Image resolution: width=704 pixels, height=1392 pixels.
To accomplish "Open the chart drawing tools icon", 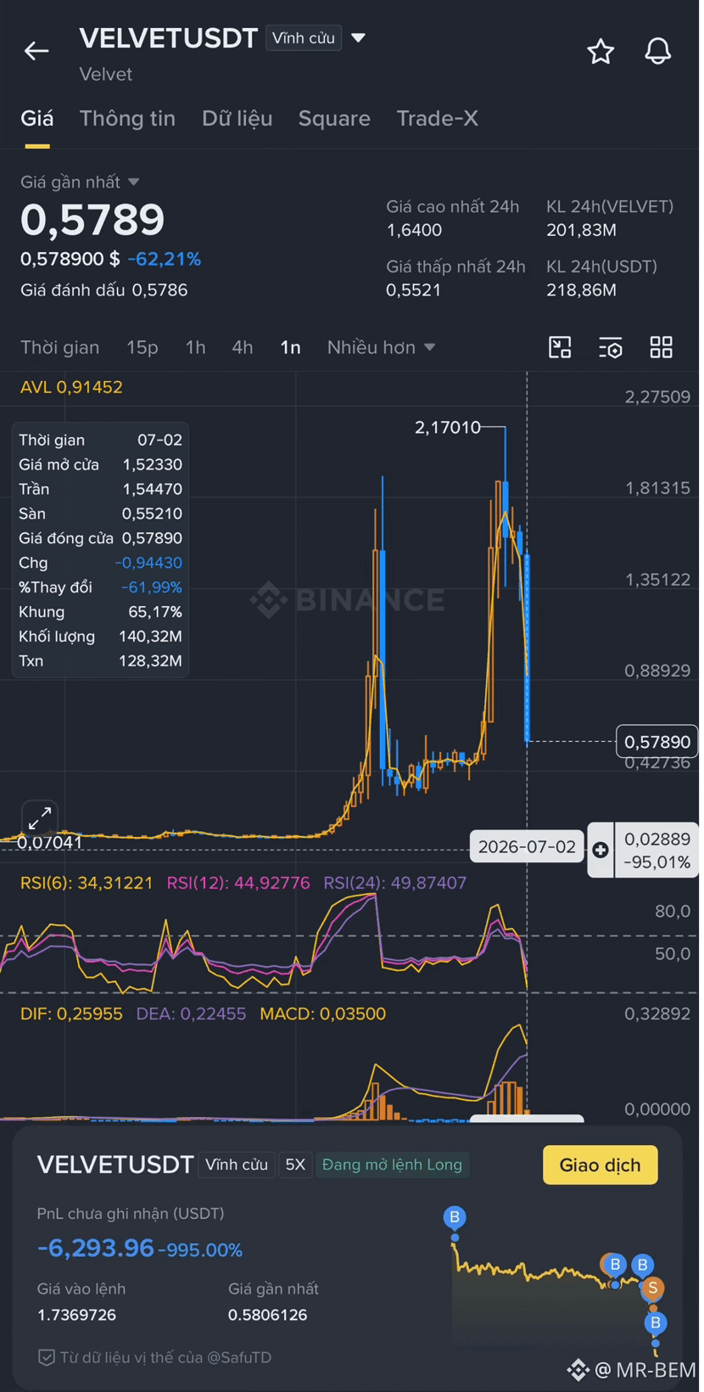I will [560, 347].
